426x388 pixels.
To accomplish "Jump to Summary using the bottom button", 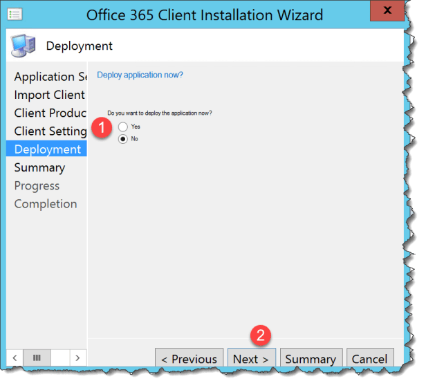I will [311, 358].
